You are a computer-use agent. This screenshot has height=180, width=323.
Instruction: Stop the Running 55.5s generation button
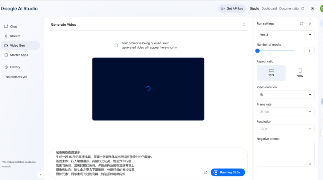pos(228,173)
